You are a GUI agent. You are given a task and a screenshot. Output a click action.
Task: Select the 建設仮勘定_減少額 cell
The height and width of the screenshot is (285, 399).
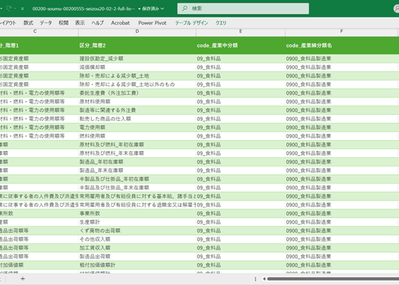pos(137,59)
